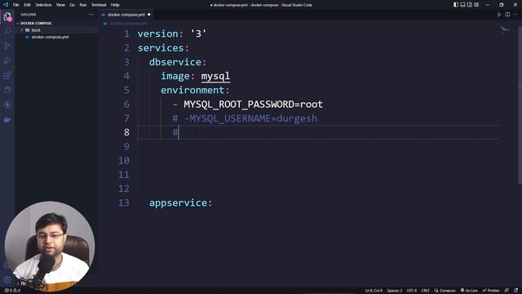The width and height of the screenshot is (522, 294).
Task: Open the Source Control view
Action: point(7,46)
